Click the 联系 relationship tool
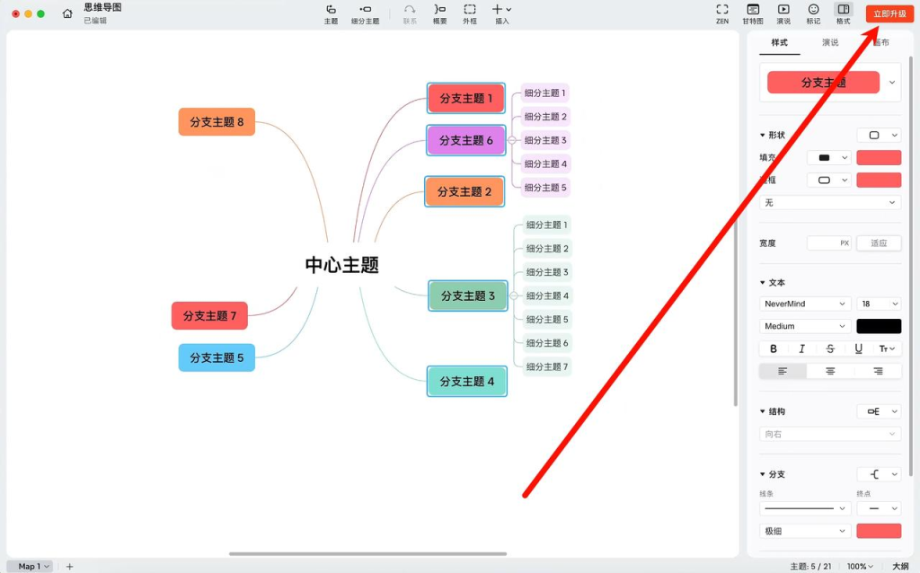920x573 pixels. click(410, 14)
